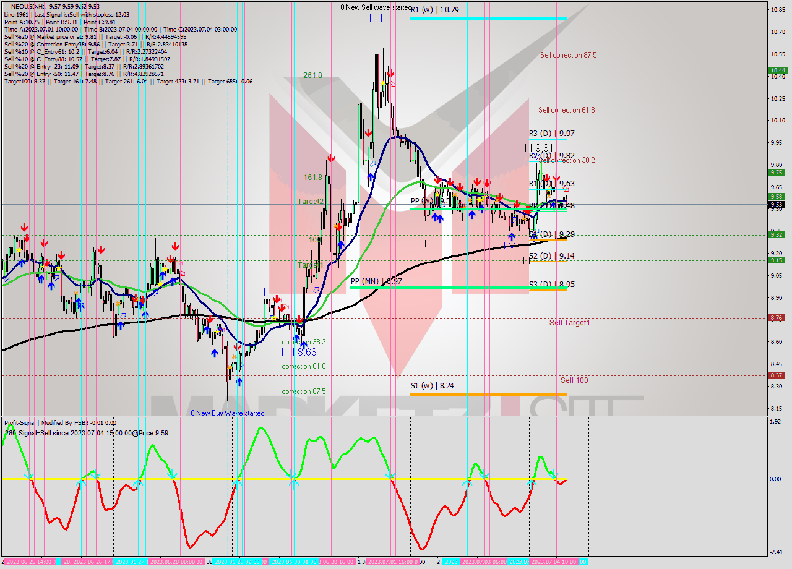Click the '| | | 9.81' point C label

tap(535, 148)
